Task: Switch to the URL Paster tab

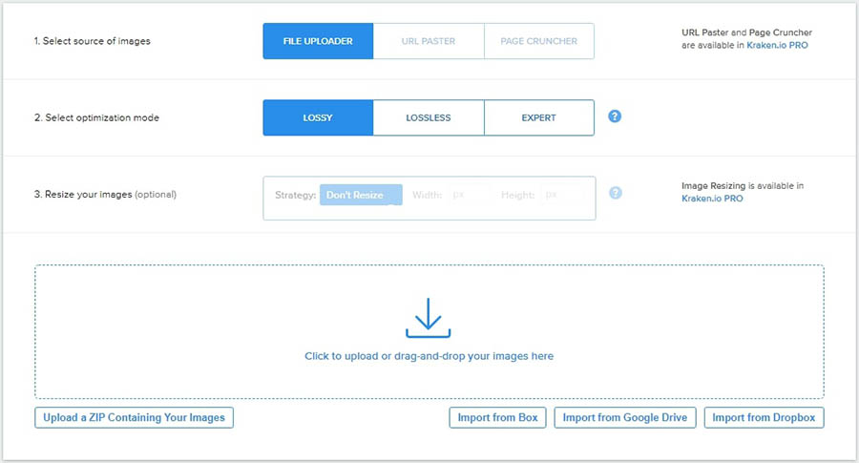Action: pyautogui.click(x=429, y=41)
